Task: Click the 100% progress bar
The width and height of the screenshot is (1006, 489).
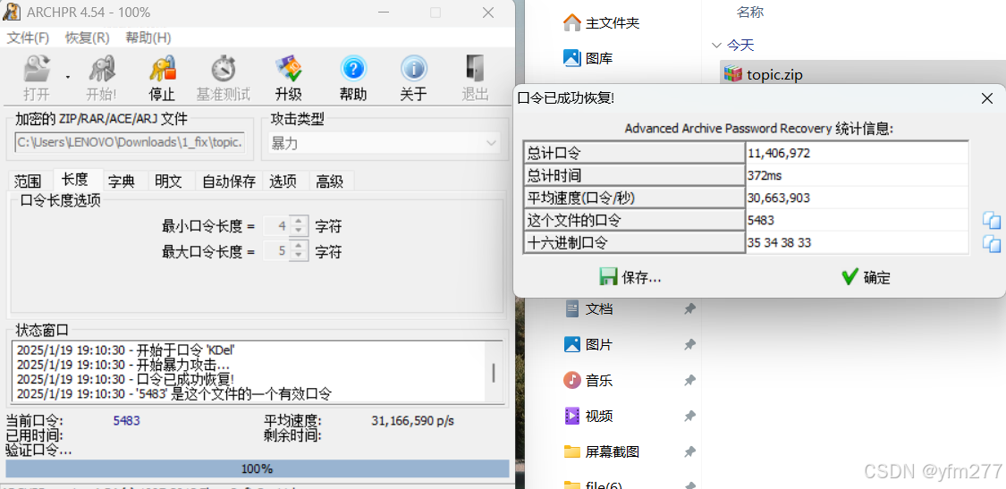Action: click(258, 468)
